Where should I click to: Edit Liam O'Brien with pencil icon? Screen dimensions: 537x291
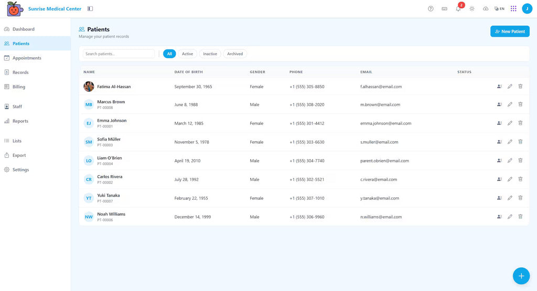tap(510, 160)
